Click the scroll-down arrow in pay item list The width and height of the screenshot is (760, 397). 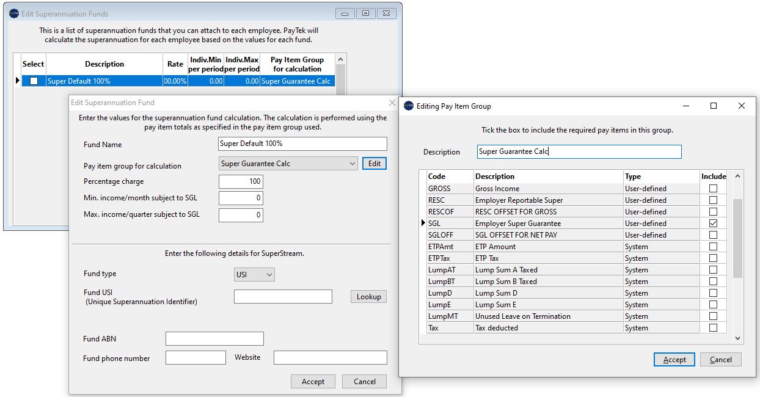click(737, 338)
